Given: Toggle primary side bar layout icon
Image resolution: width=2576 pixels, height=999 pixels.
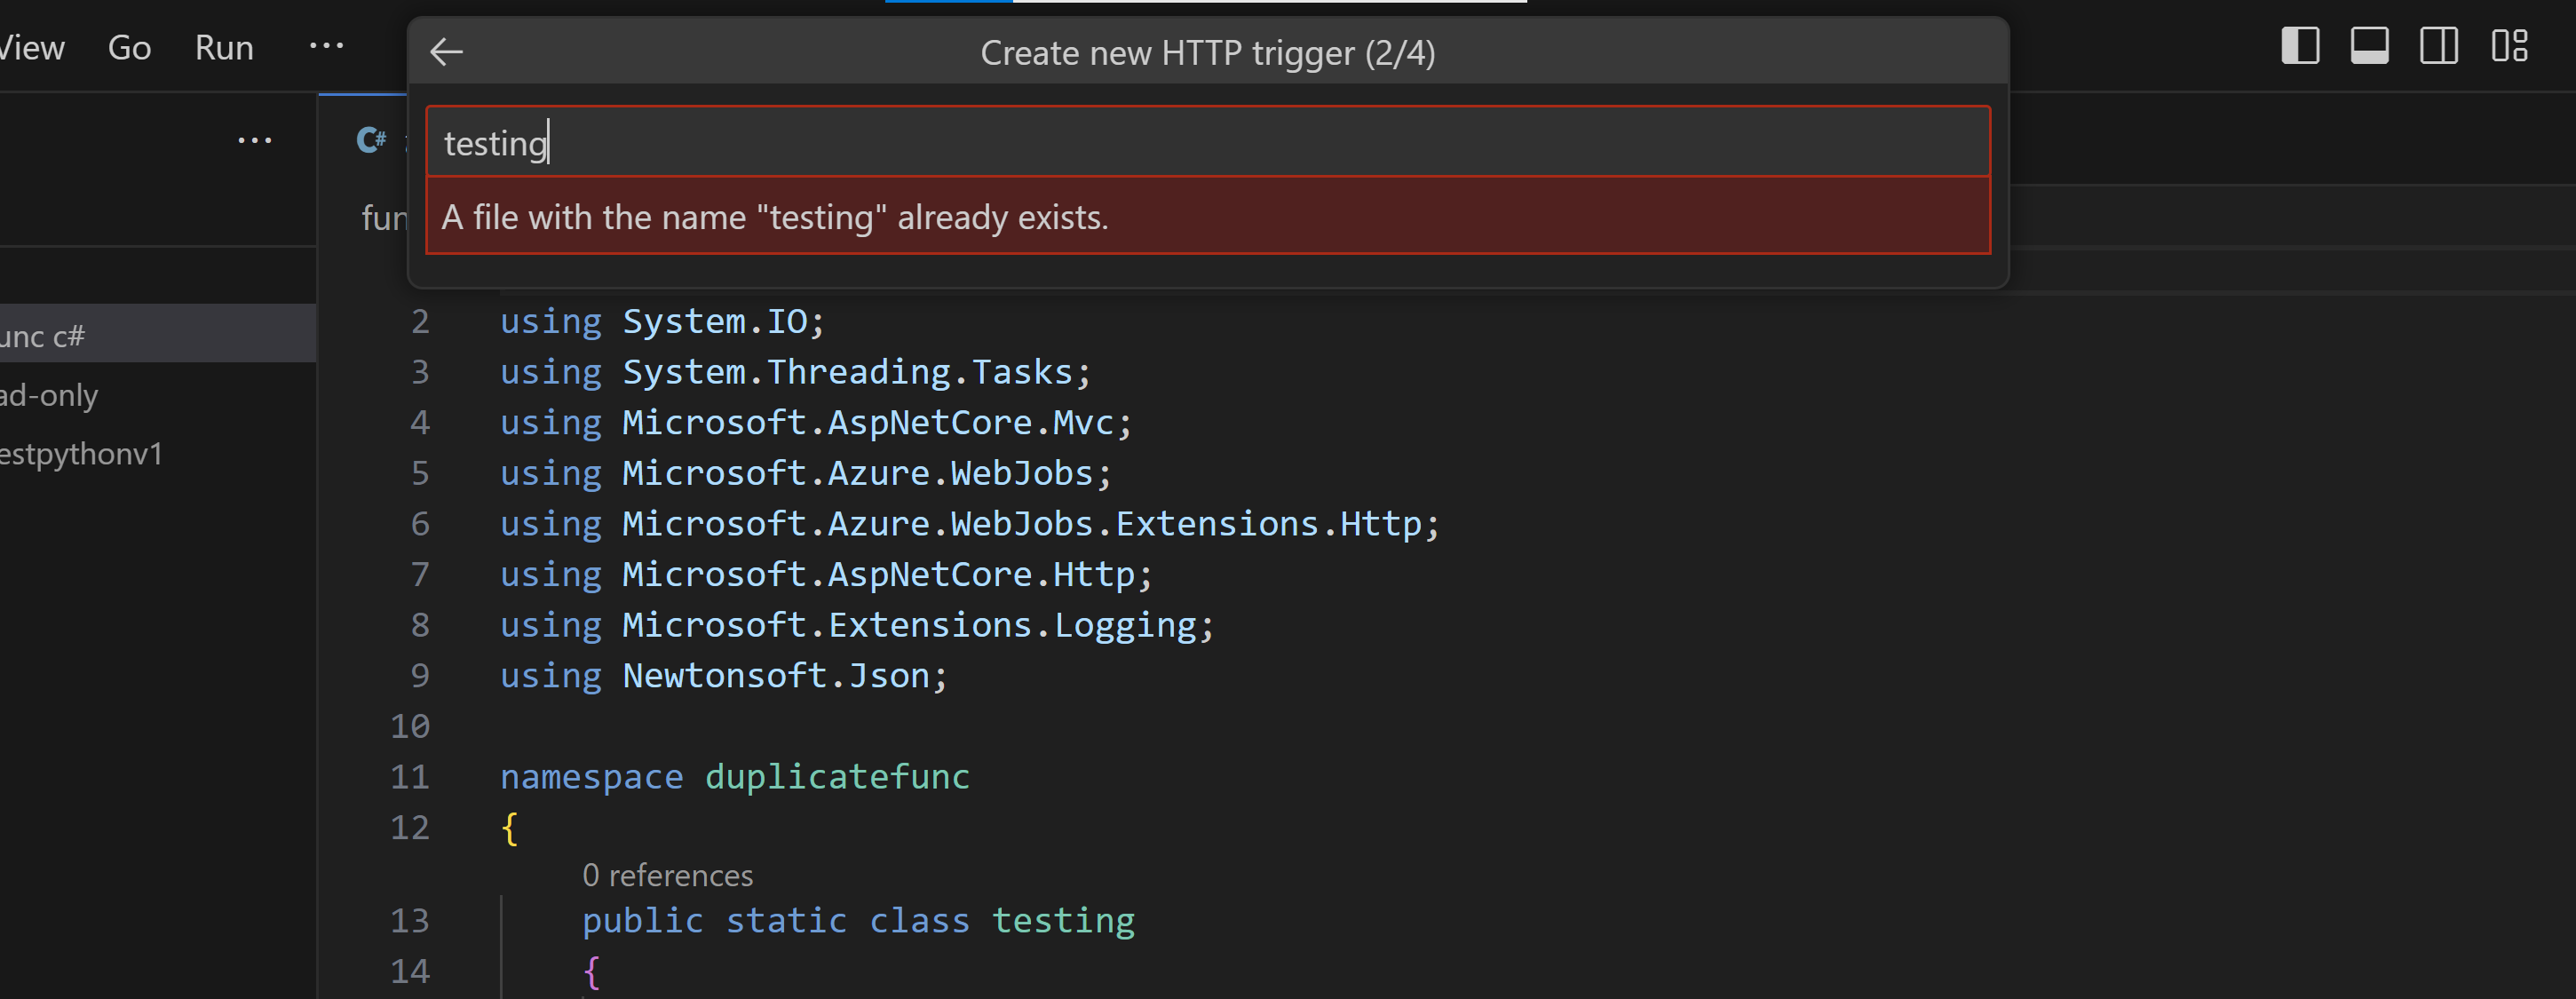Looking at the screenshot, I should 2299,46.
